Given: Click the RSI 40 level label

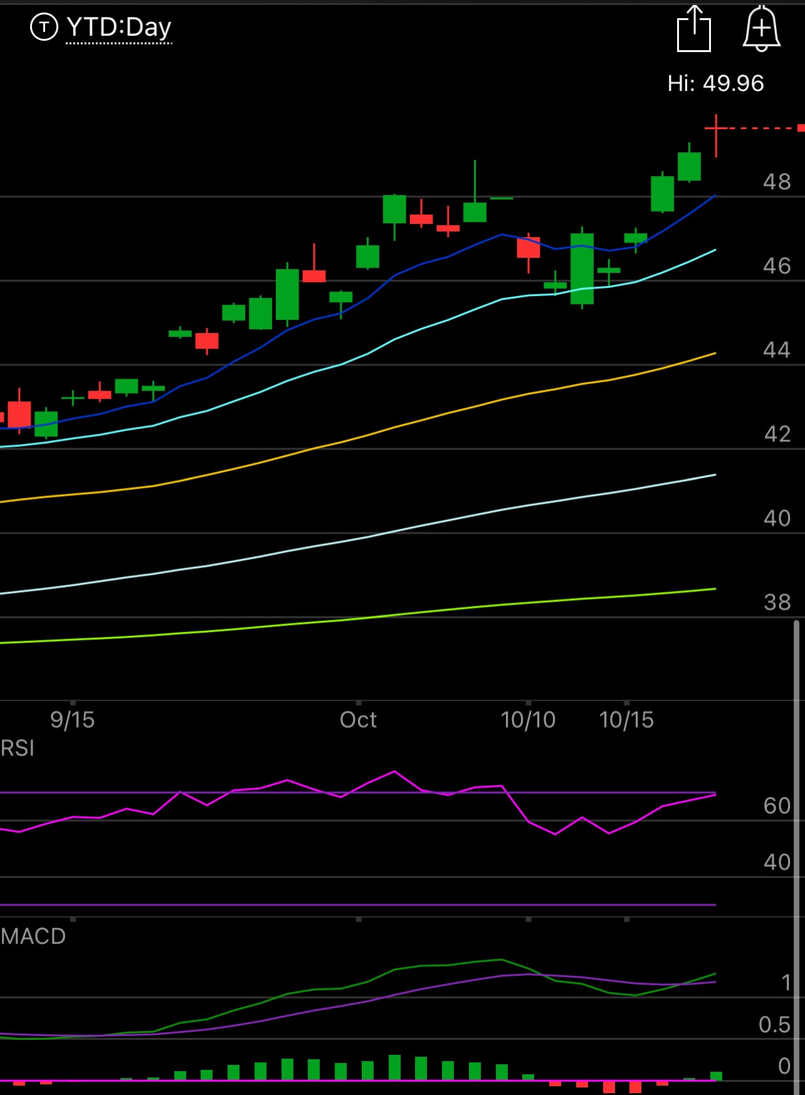Looking at the screenshot, I should [777, 862].
